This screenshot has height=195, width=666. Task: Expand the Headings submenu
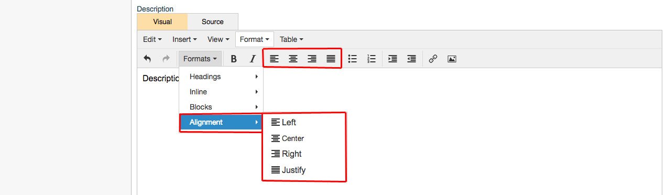click(x=221, y=77)
